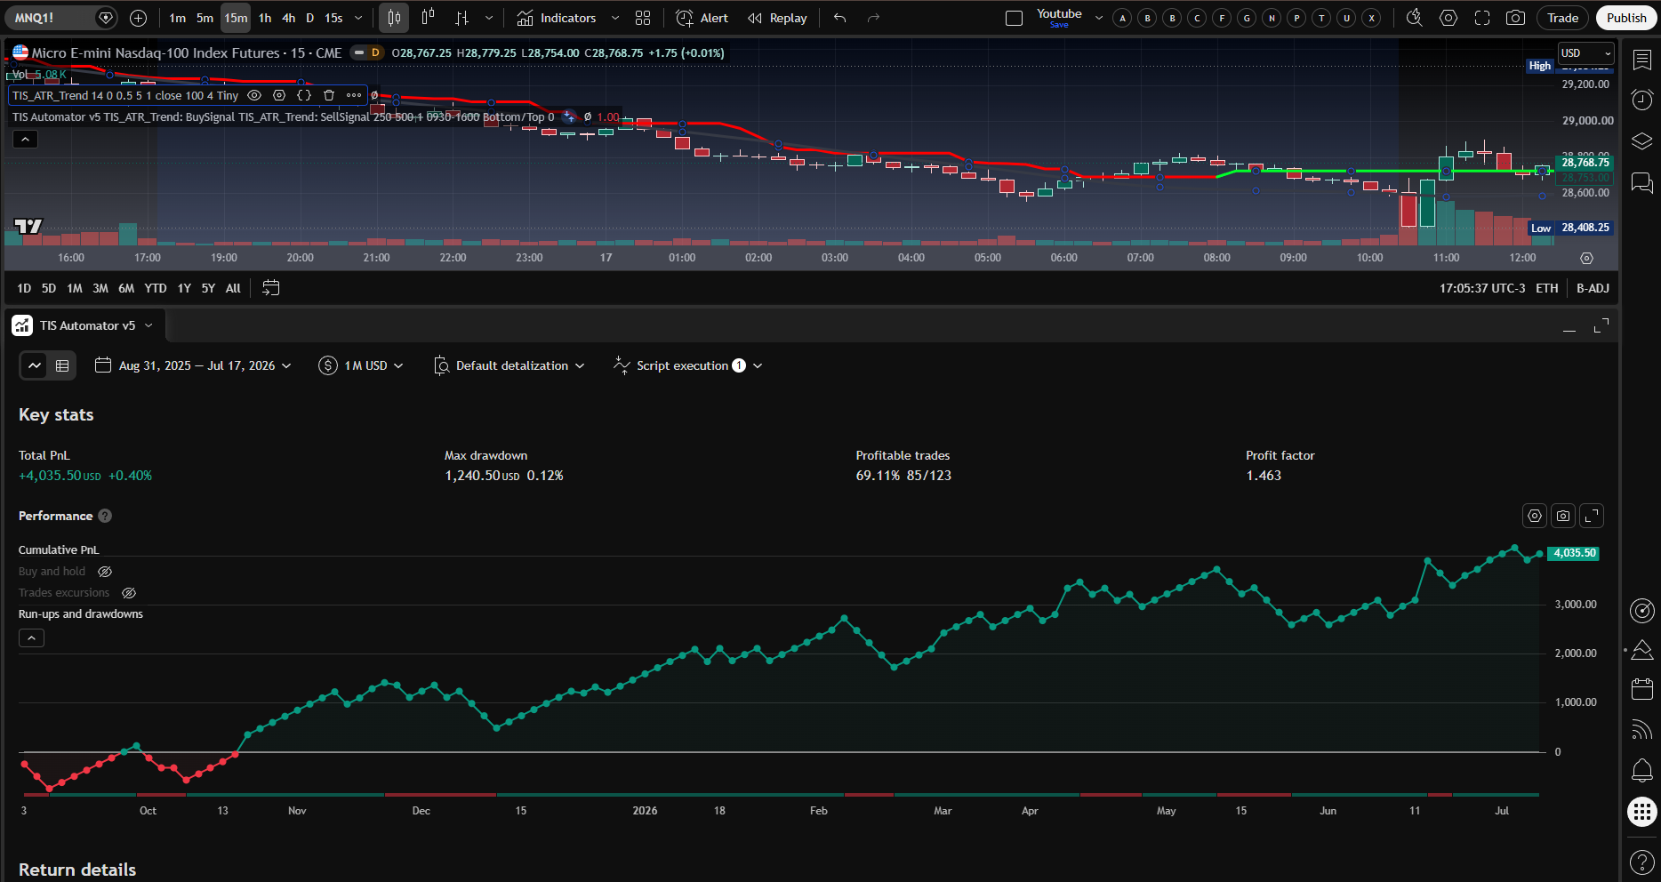Screen dimensions: 1661x882
Task: Start bar Replay mode
Action: tap(777, 18)
